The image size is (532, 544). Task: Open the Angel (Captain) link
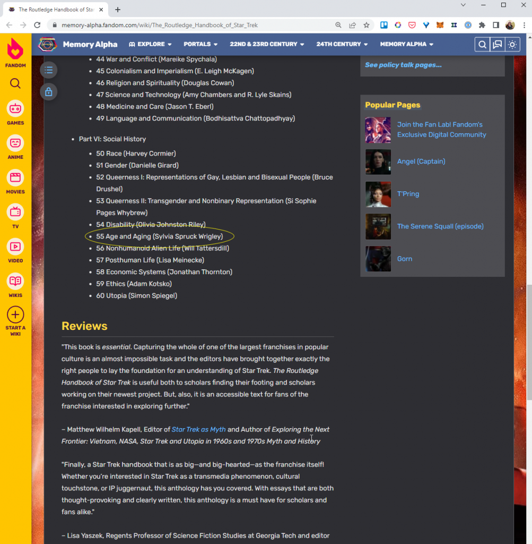click(421, 161)
